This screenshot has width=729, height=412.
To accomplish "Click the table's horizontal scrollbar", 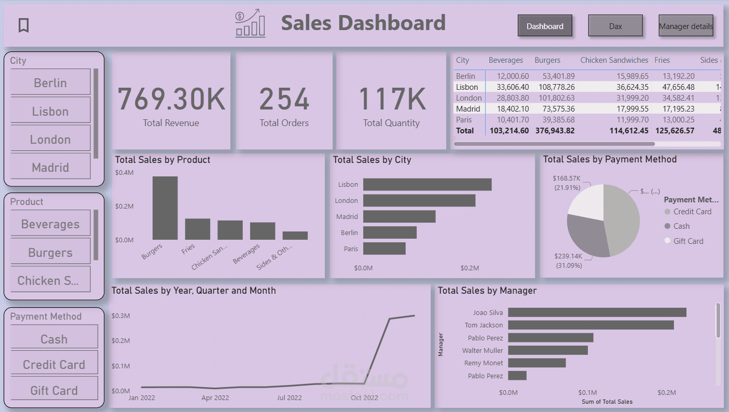I will pyautogui.click(x=554, y=144).
